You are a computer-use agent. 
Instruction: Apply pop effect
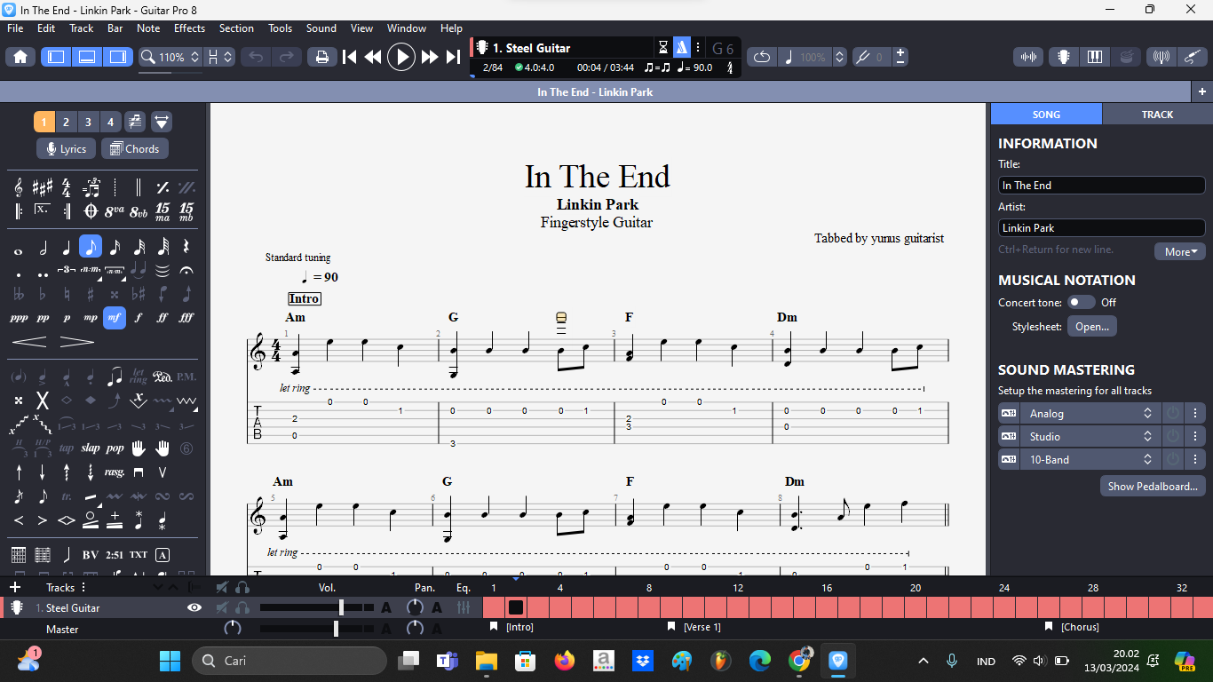114,448
